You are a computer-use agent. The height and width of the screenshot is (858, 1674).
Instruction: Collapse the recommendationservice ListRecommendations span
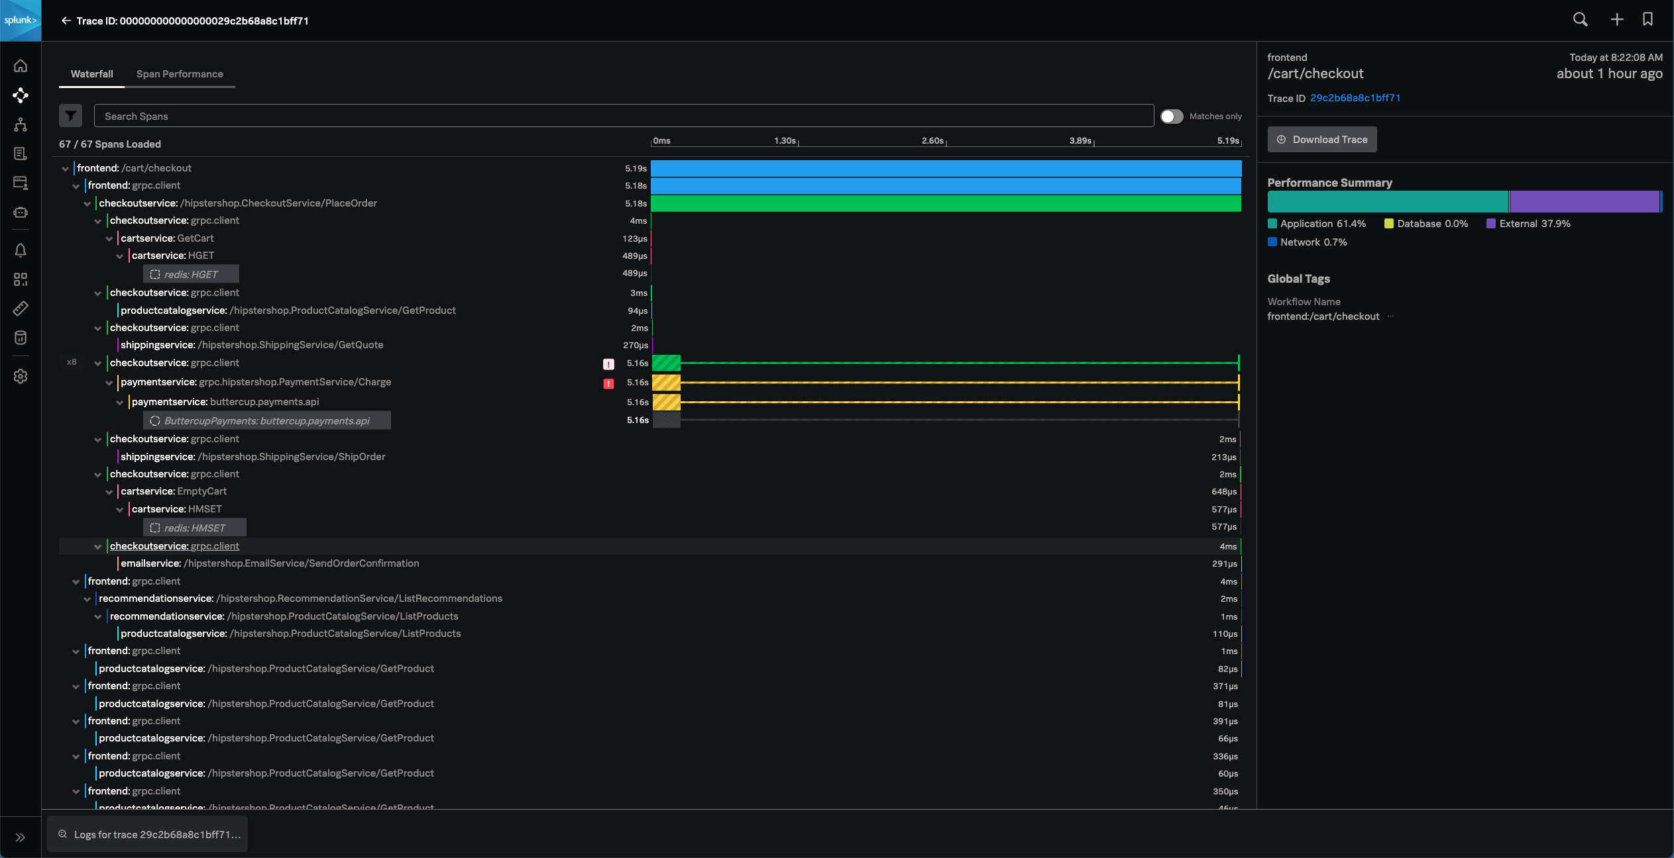88,598
